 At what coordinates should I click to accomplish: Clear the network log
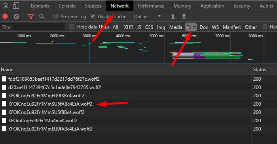point(17,17)
